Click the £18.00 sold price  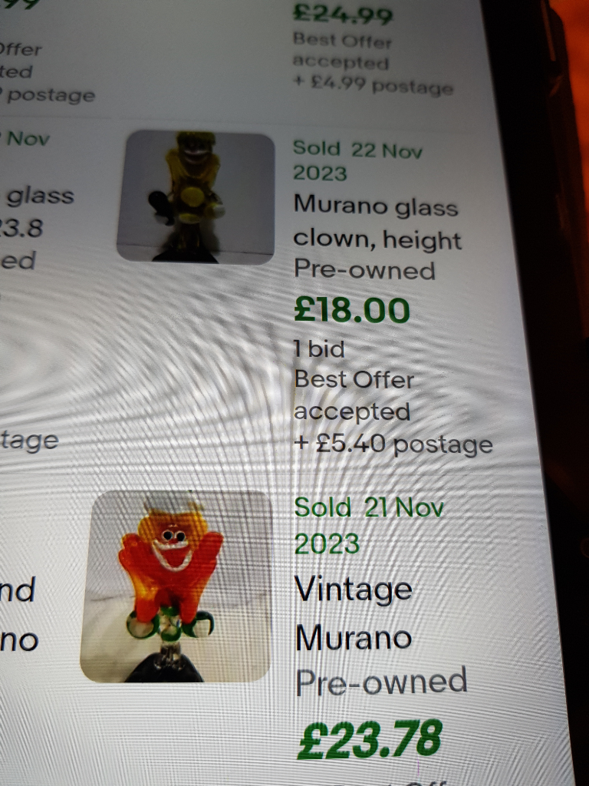[x=351, y=310]
